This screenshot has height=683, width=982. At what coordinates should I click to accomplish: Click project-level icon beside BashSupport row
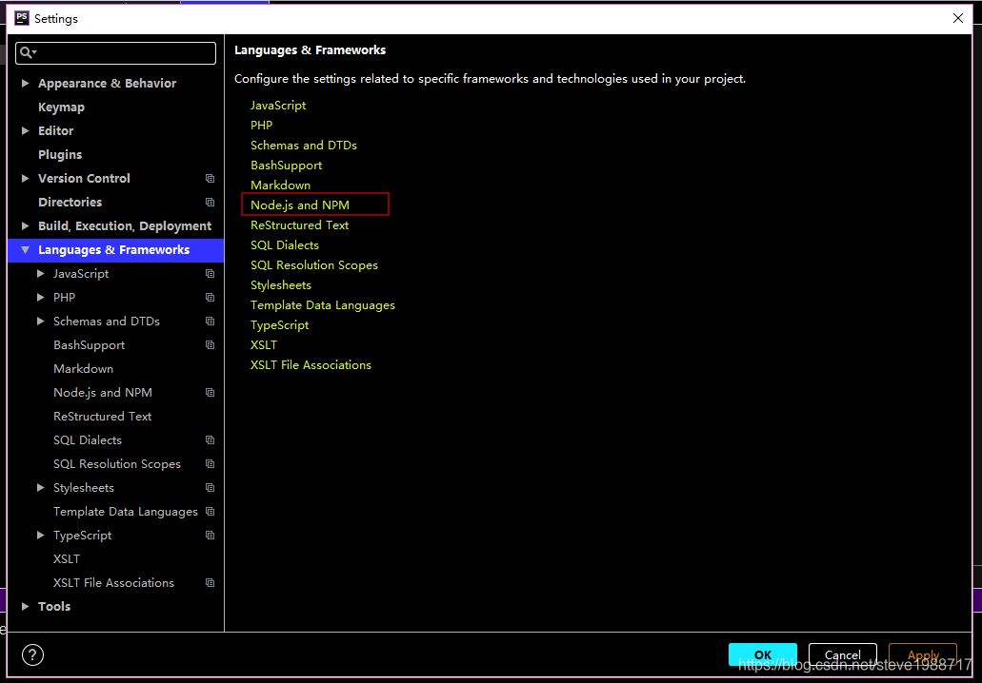coord(210,345)
